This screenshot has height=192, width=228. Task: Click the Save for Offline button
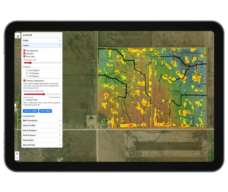click(30, 111)
